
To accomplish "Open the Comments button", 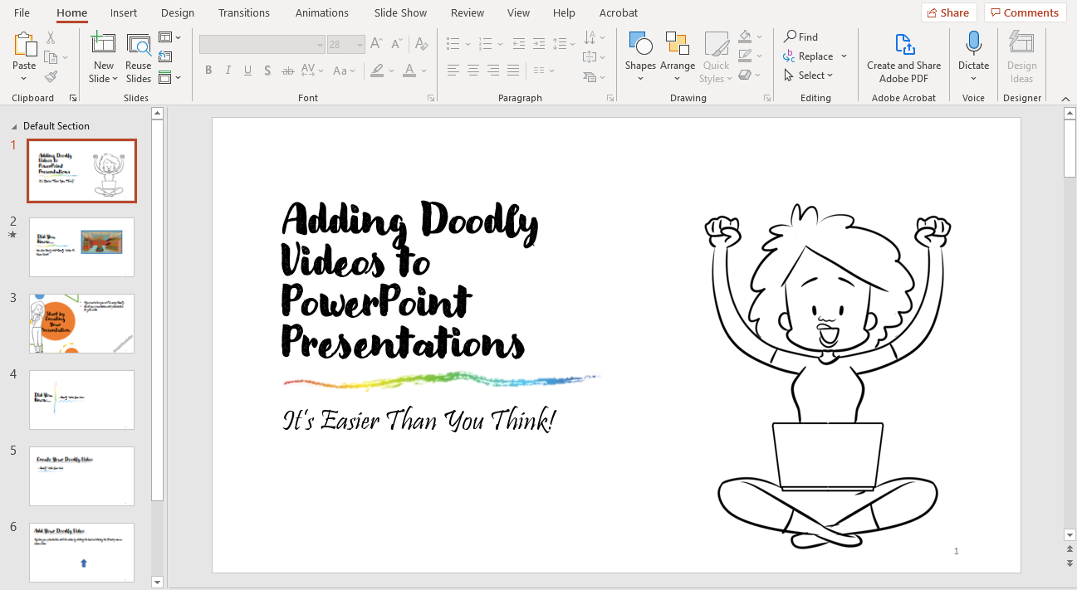I will pyautogui.click(x=1026, y=12).
